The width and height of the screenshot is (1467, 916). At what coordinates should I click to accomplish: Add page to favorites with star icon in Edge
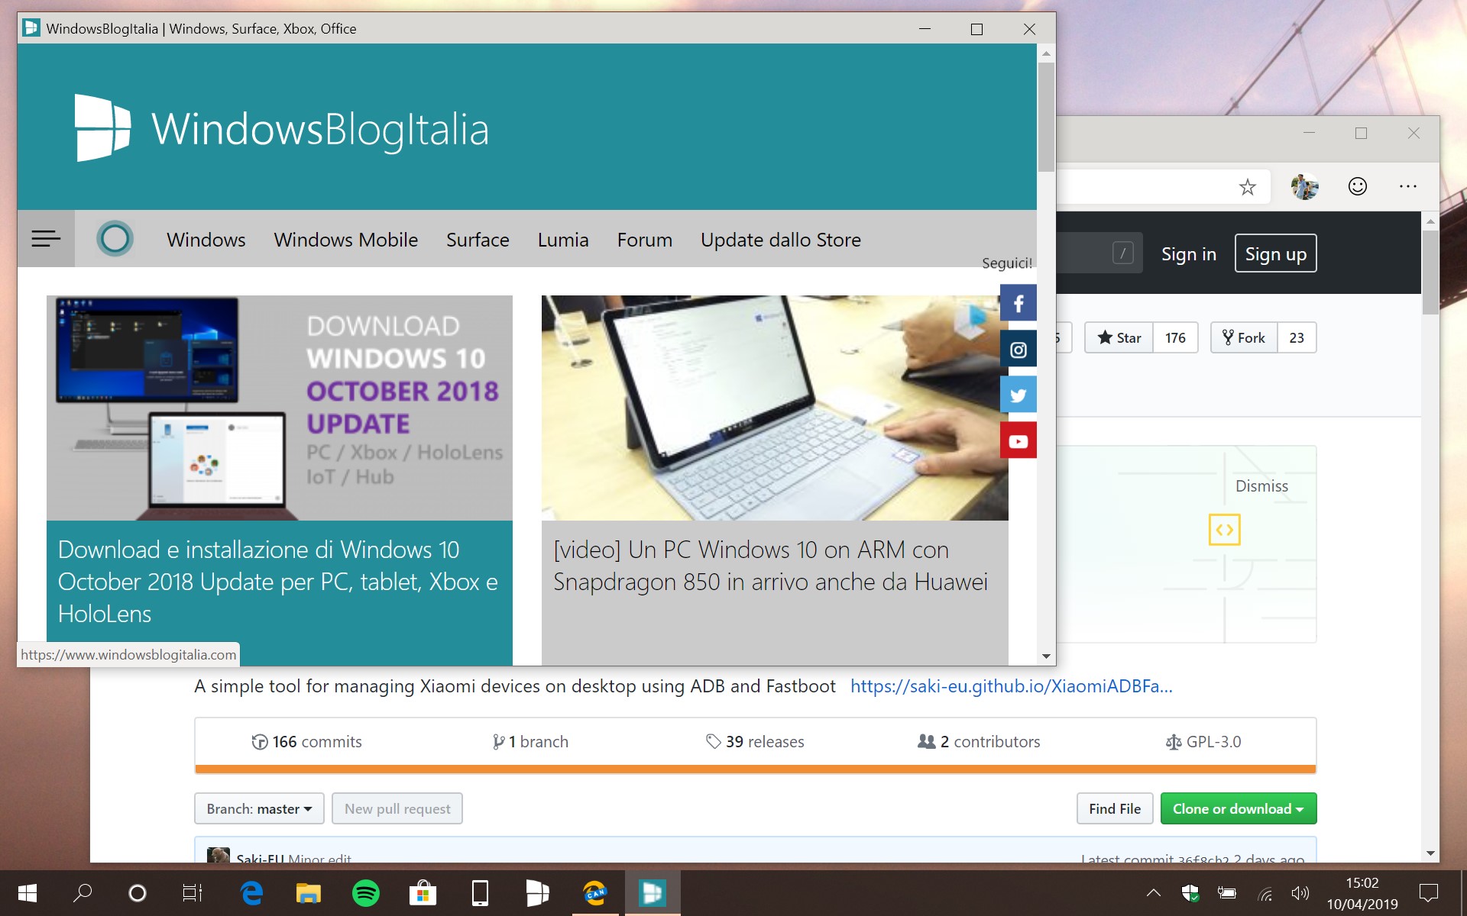coord(1248,187)
